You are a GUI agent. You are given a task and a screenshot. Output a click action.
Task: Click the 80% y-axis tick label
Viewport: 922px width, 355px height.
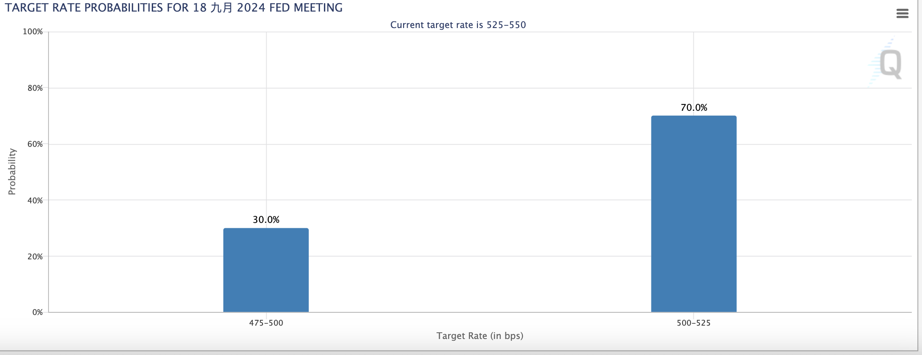(35, 88)
